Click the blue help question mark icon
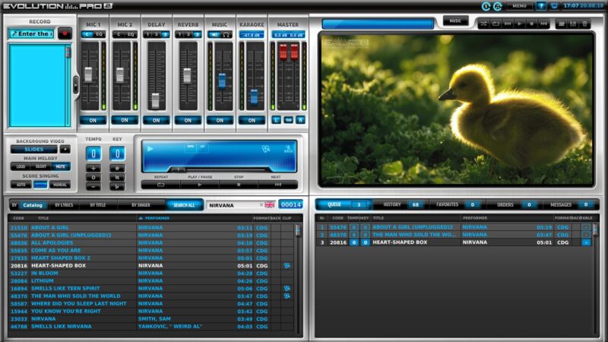The width and height of the screenshot is (608, 342). [541, 6]
